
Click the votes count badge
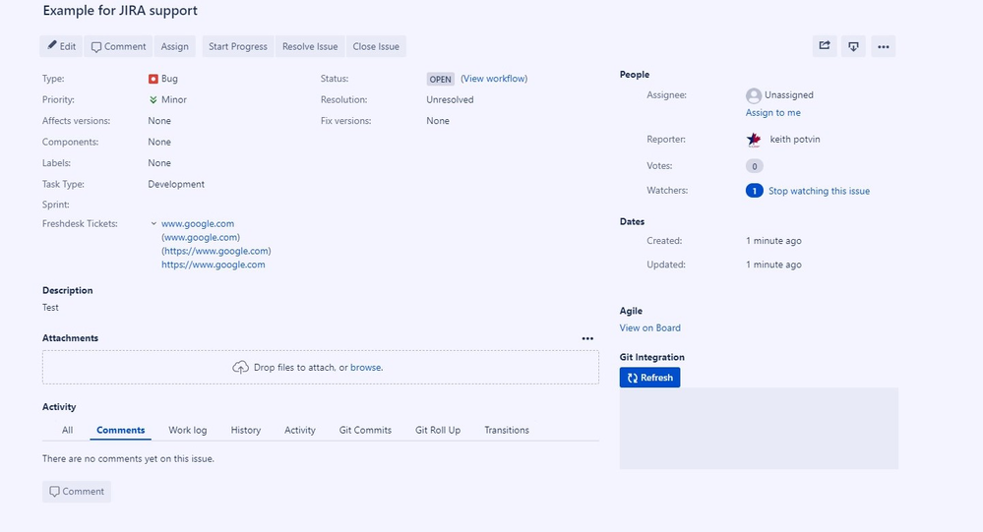(754, 166)
